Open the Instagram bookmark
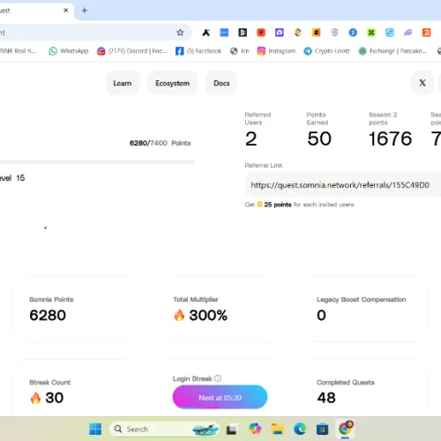The width and height of the screenshot is (441, 441). tap(276, 51)
